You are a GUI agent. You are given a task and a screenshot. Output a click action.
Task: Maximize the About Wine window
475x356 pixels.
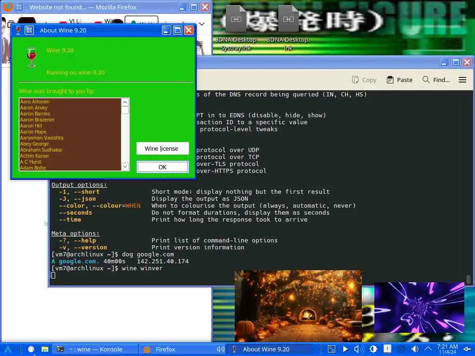178,30
